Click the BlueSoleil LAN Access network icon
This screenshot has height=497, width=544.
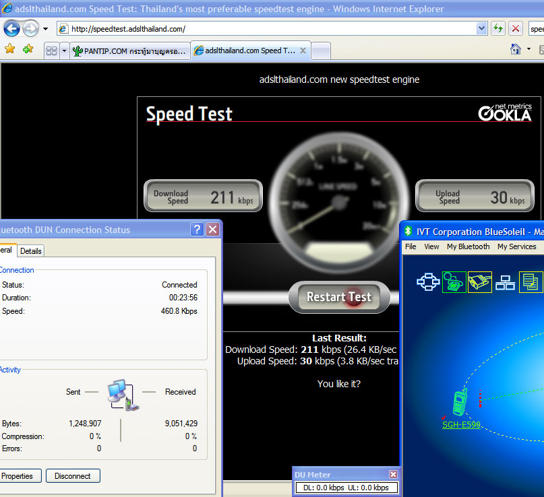click(x=505, y=282)
